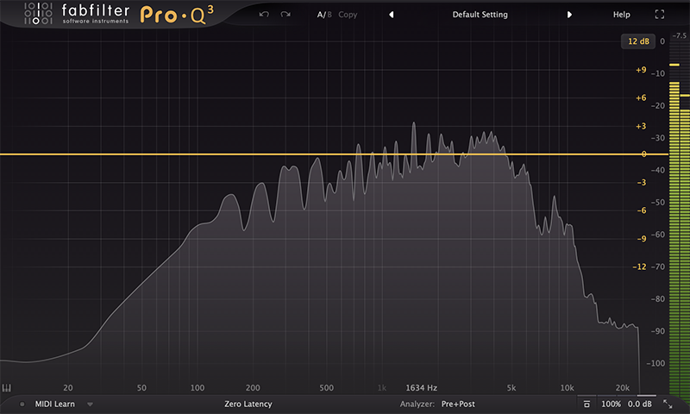Click the undo arrow icon

point(264,15)
